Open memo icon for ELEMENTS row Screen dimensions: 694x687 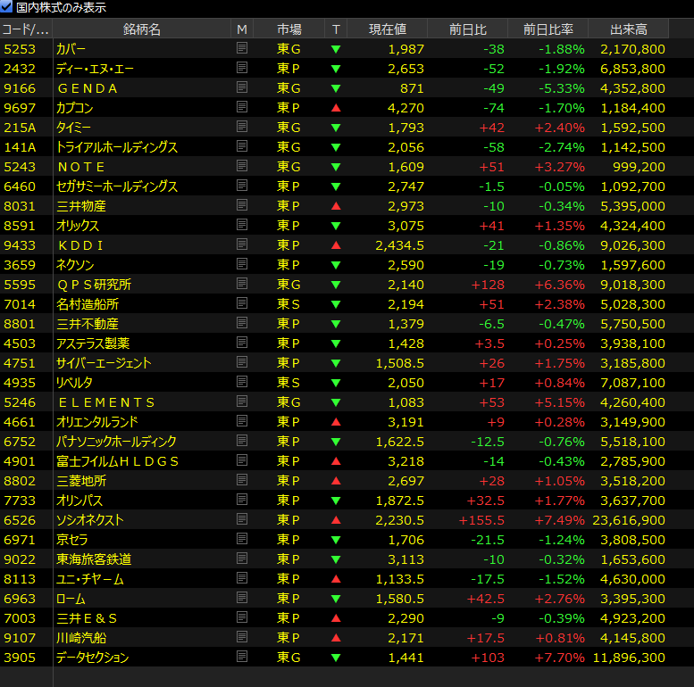tap(242, 401)
